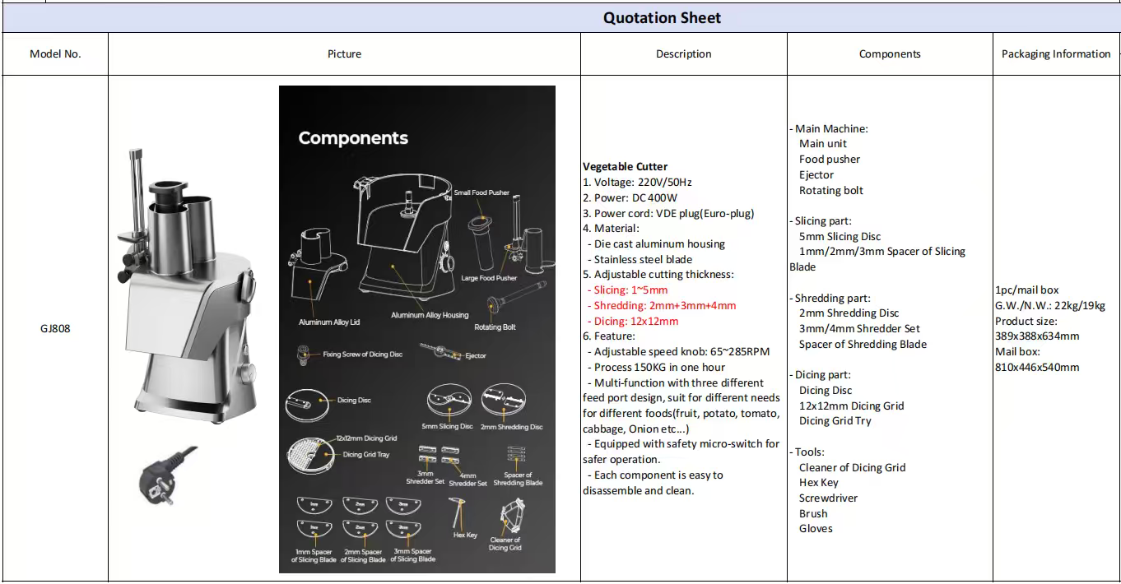Select the "1mm Spacer of Slicing Blade" label
Screen dimensions: 1121x584
pyautogui.click(x=314, y=556)
